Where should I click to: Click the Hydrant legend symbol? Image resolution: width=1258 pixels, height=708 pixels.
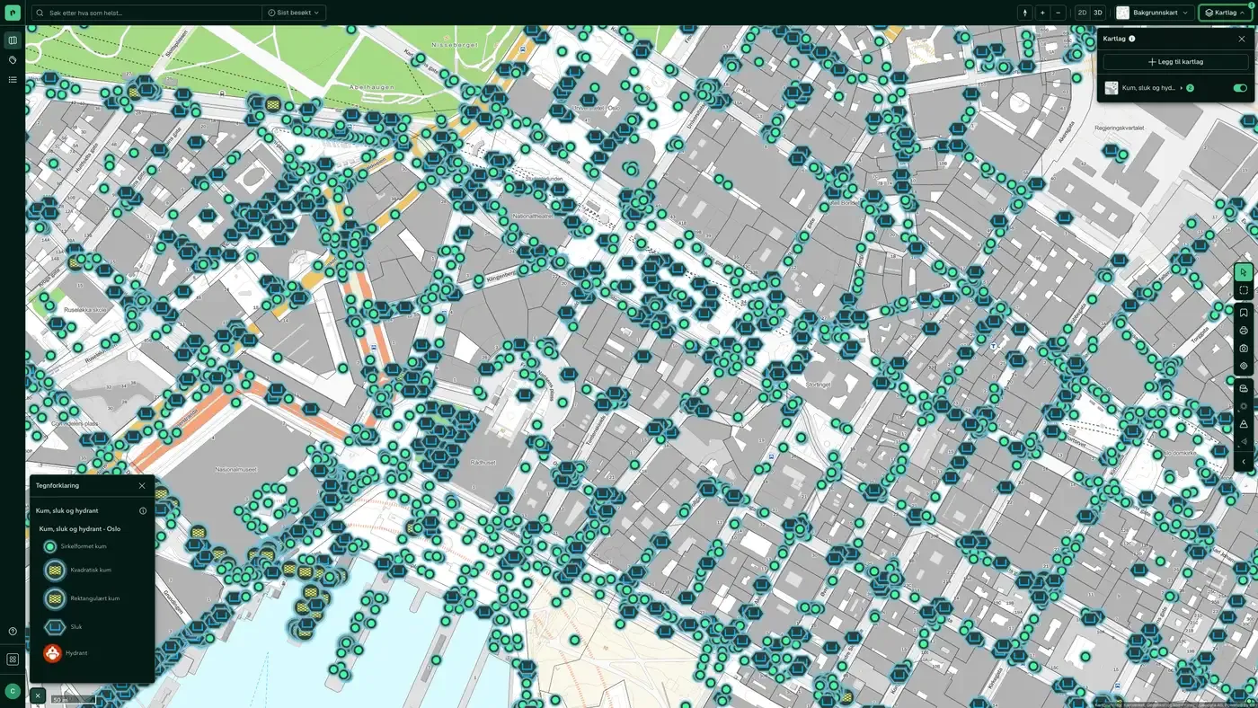53,653
